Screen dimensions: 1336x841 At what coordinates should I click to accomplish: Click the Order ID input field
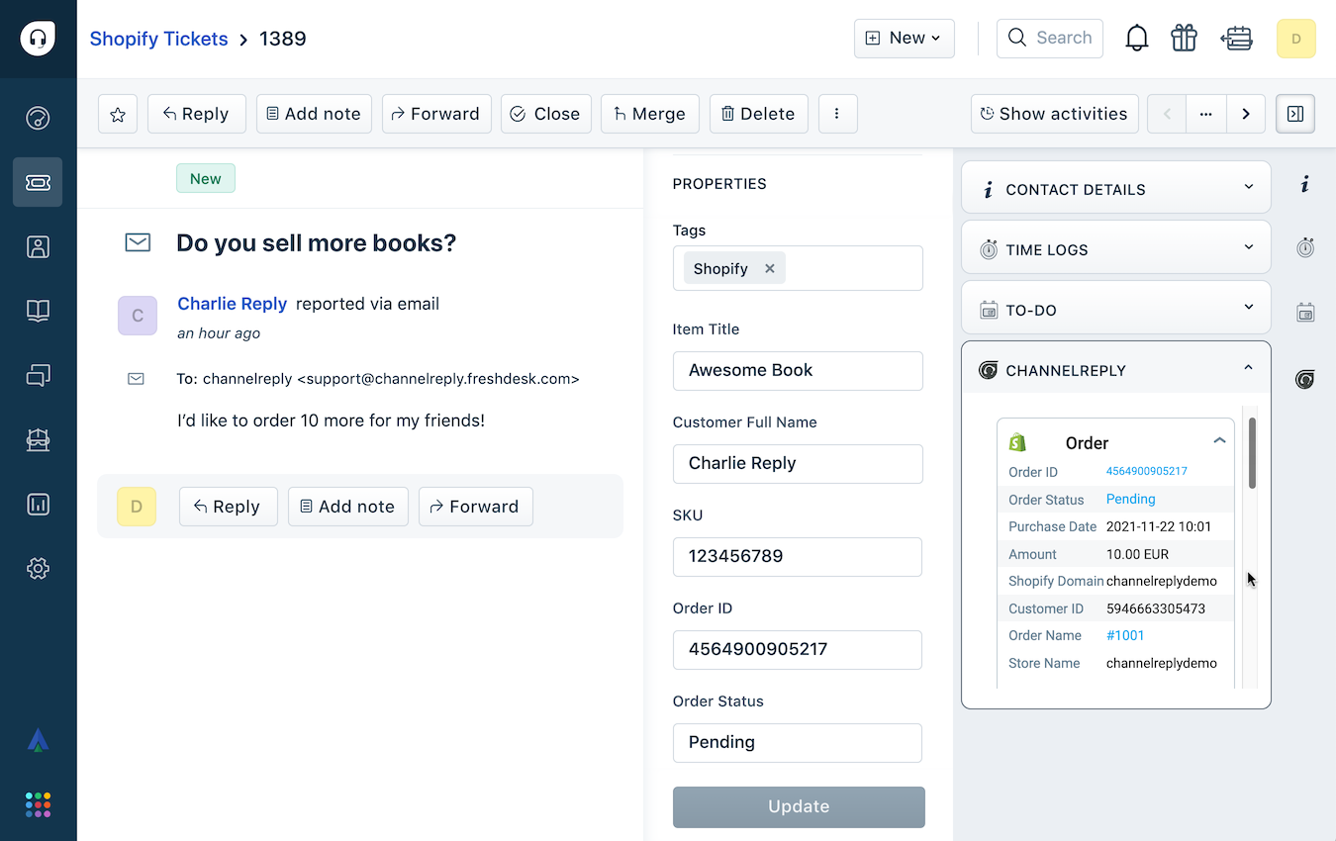tap(798, 650)
